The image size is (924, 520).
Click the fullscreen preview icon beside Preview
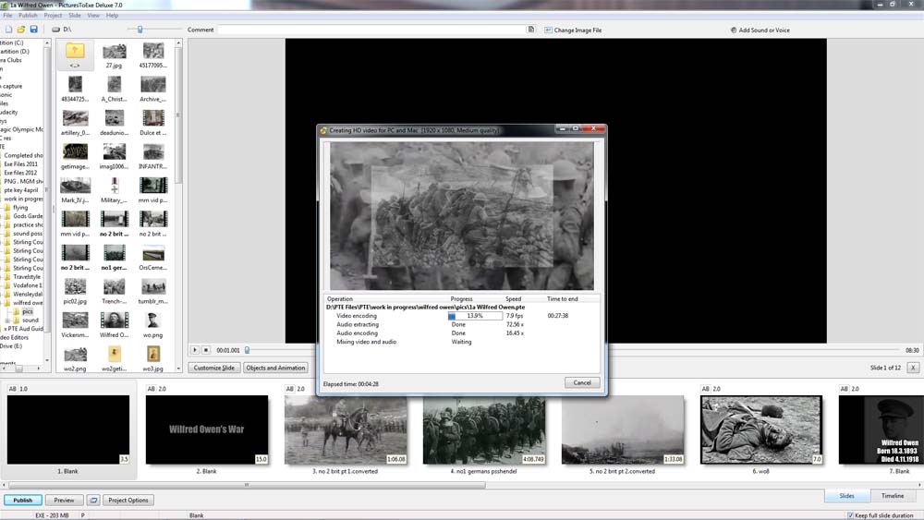[93, 500]
